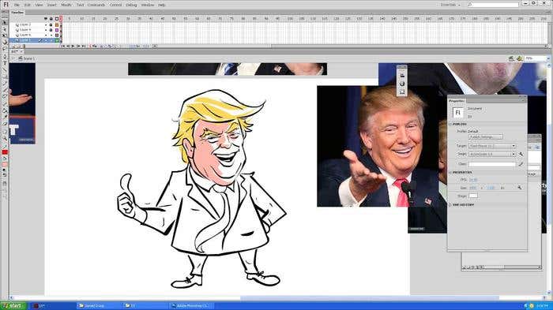Click the Windows Start button
This screenshot has width=553, height=310.
[13, 306]
